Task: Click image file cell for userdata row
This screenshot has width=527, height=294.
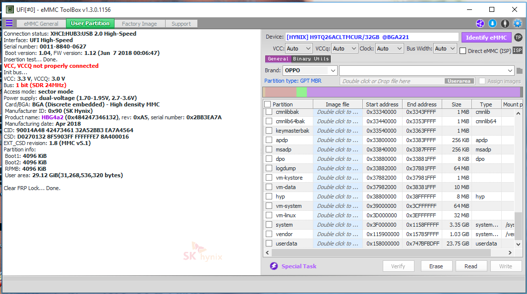Action: 338,244
